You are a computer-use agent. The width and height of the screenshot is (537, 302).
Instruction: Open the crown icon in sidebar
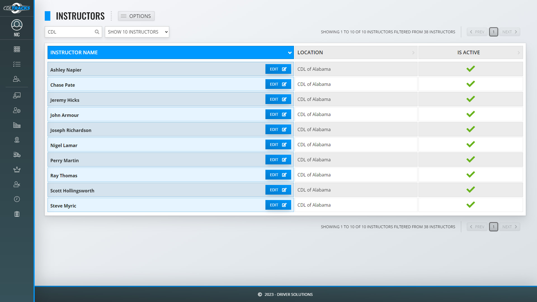click(x=17, y=169)
